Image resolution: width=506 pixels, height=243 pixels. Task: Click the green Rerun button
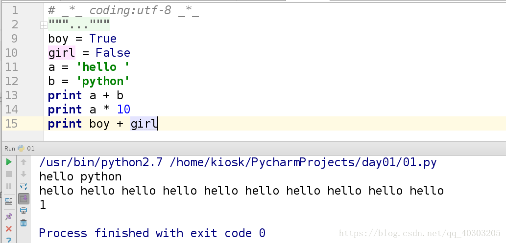point(8,162)
